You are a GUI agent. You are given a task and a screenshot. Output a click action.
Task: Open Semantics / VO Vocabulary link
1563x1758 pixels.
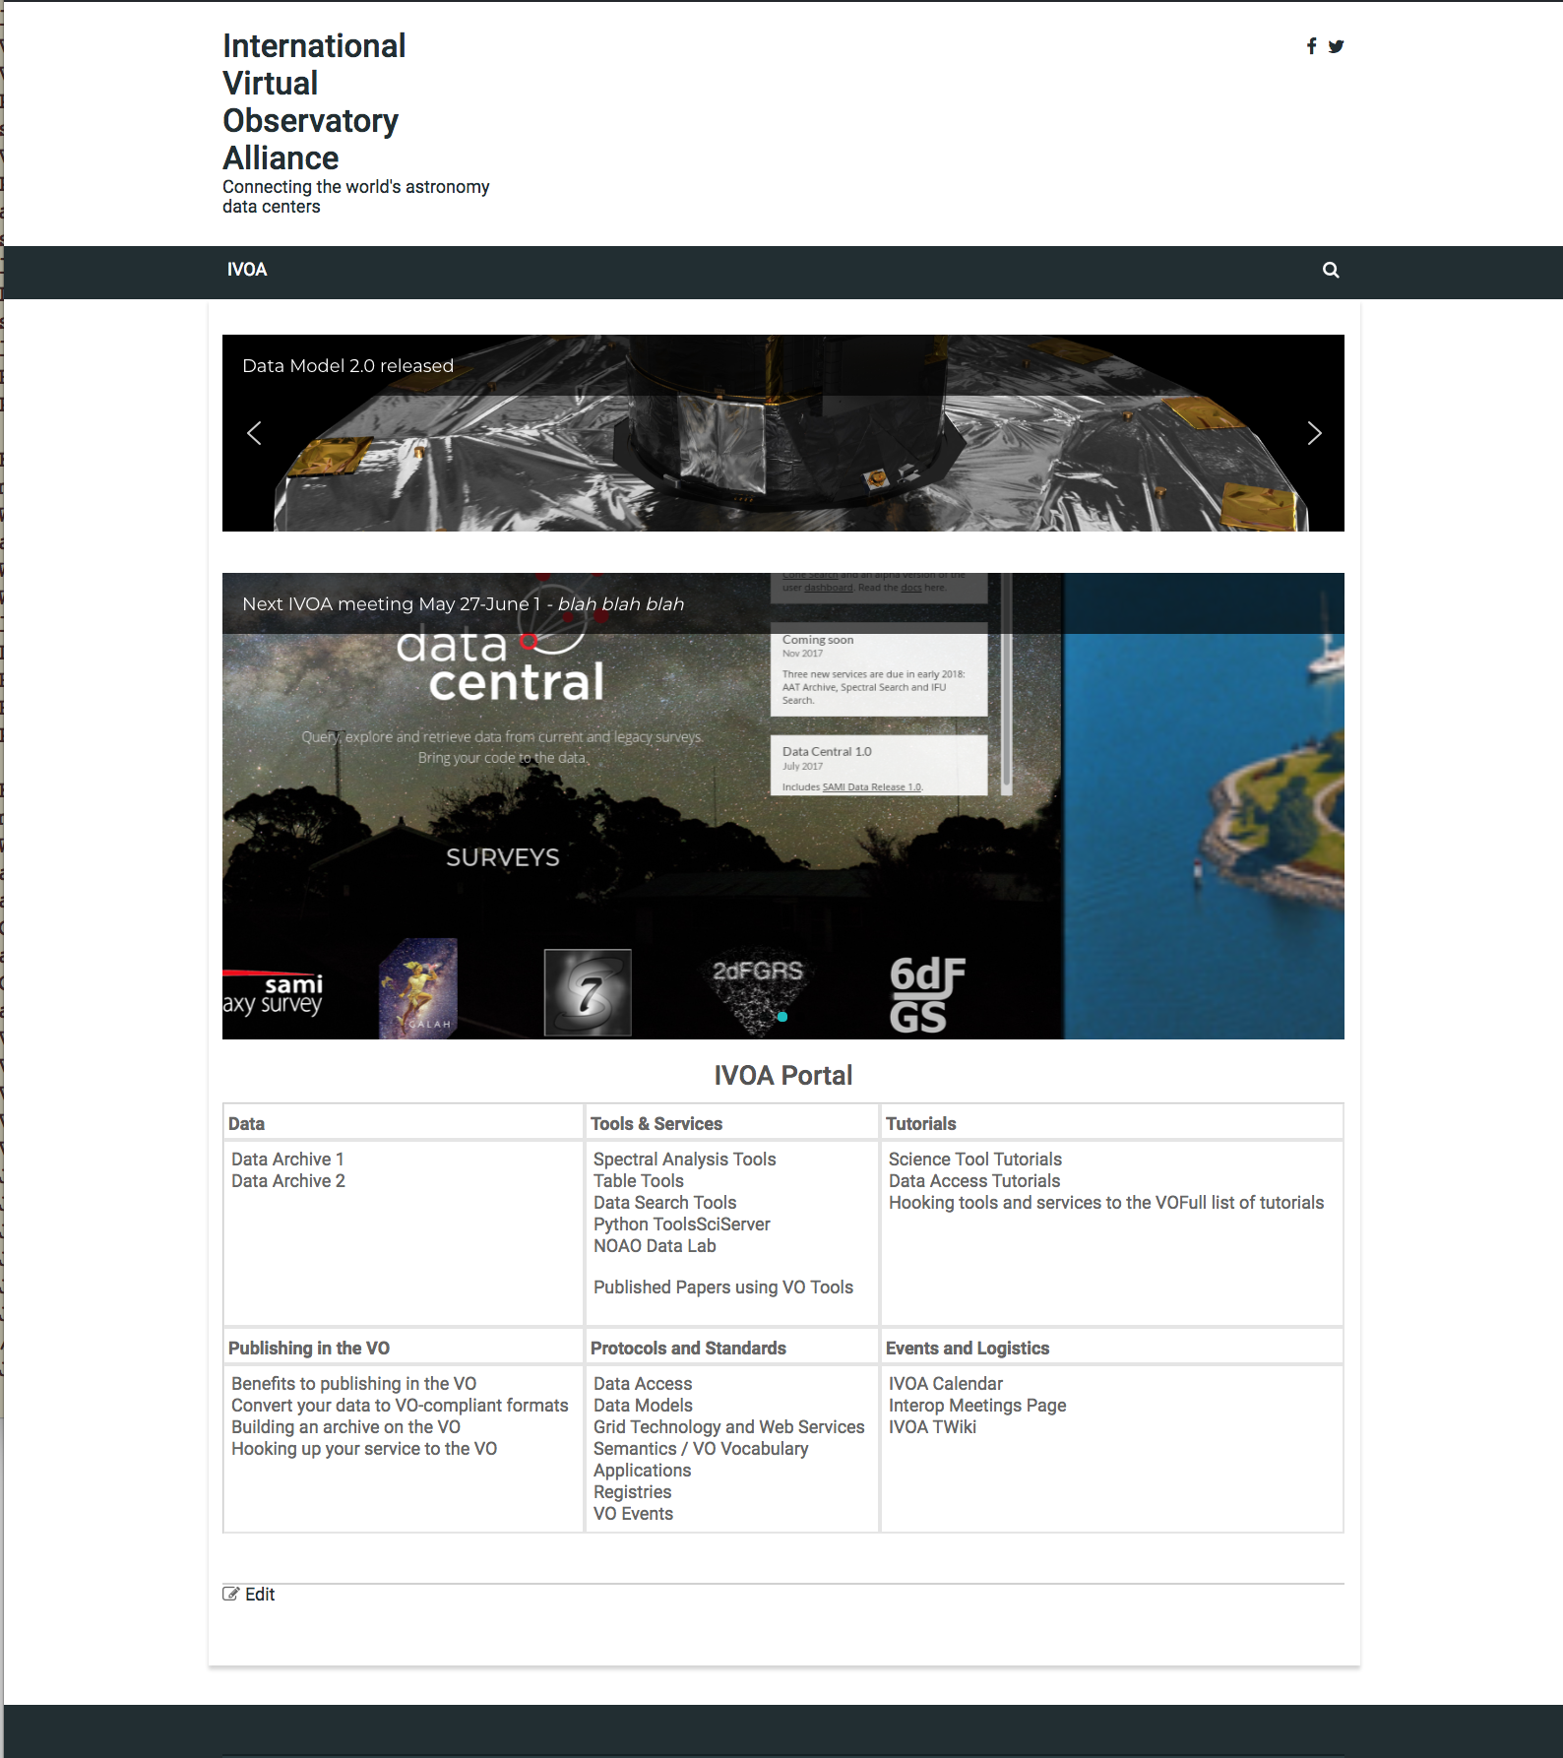point(700,1449)
